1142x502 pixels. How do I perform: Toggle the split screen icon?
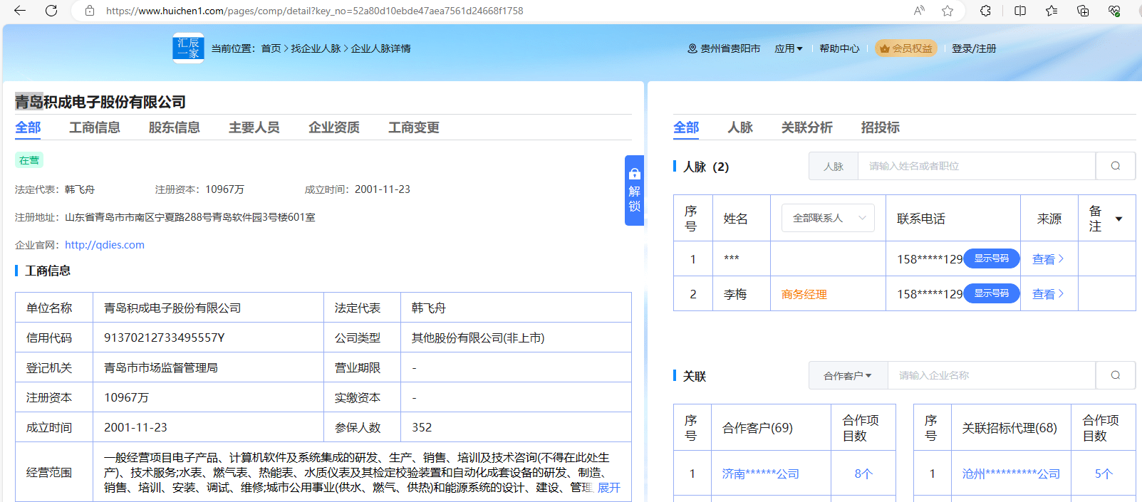point(1020,11)
